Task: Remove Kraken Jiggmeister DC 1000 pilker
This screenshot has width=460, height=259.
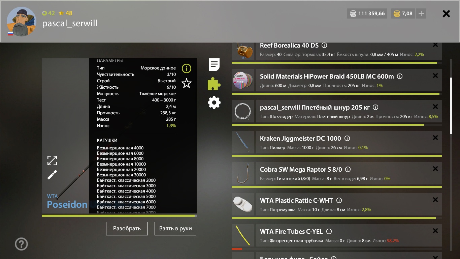Action: pos(435,138)
